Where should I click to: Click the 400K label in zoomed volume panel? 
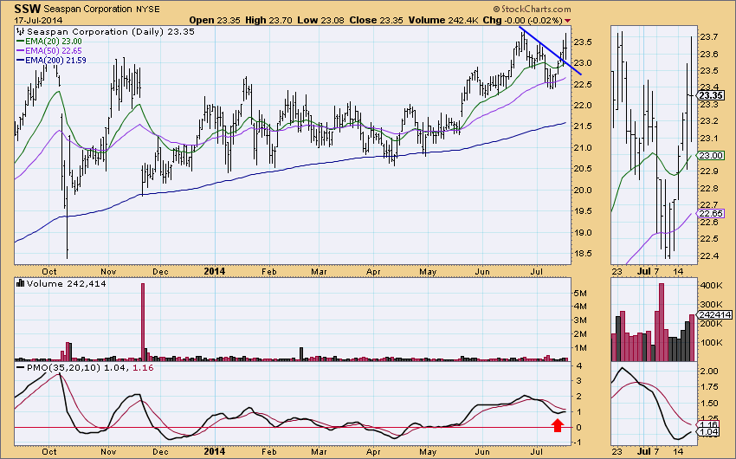[x=711, y=285]
